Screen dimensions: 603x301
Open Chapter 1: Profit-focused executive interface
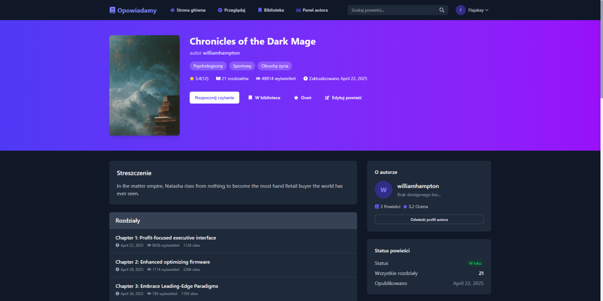[x=166, y=238]
